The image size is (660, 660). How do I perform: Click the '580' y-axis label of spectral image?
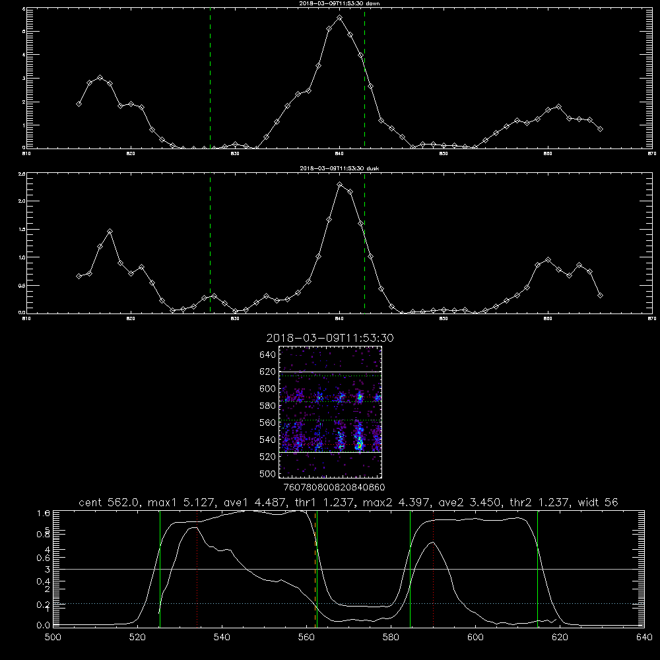pos(267,406)
